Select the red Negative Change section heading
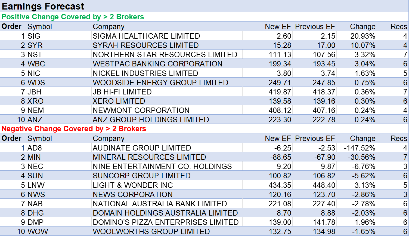This screenshot has width=409, height=236. pos(74,129)
